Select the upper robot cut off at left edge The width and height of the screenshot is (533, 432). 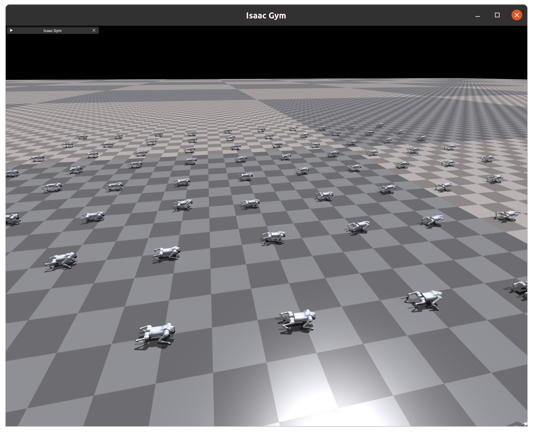pos(12,173)
